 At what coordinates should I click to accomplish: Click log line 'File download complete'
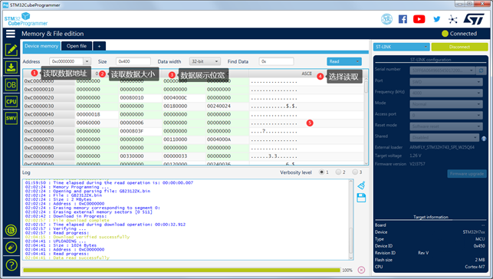(x=81, y=220)
